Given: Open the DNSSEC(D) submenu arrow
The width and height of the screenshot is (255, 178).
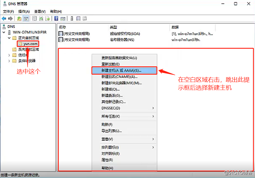Looking at the screenshot, I should (153, 108).
